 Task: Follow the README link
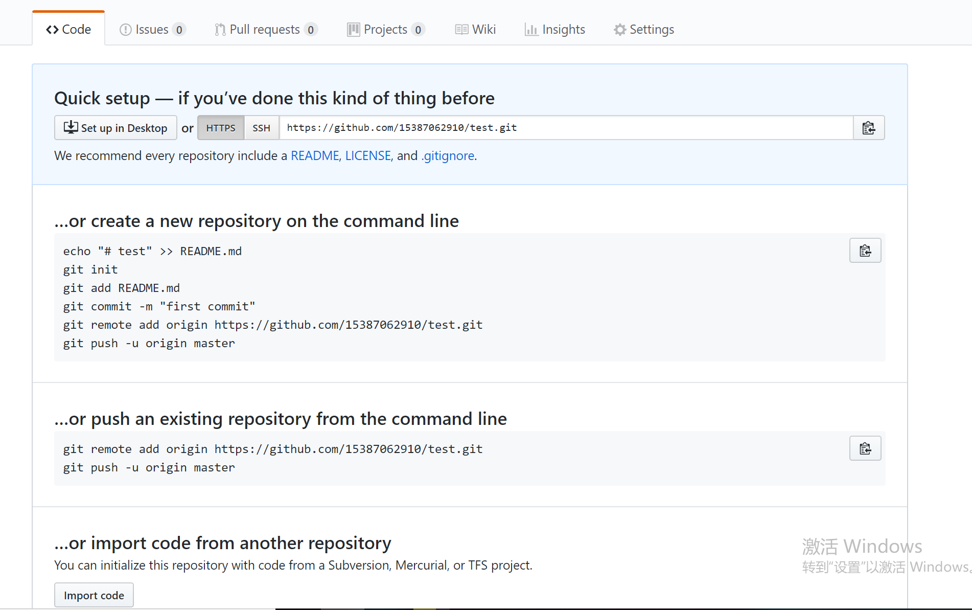(x=315, y=155)
